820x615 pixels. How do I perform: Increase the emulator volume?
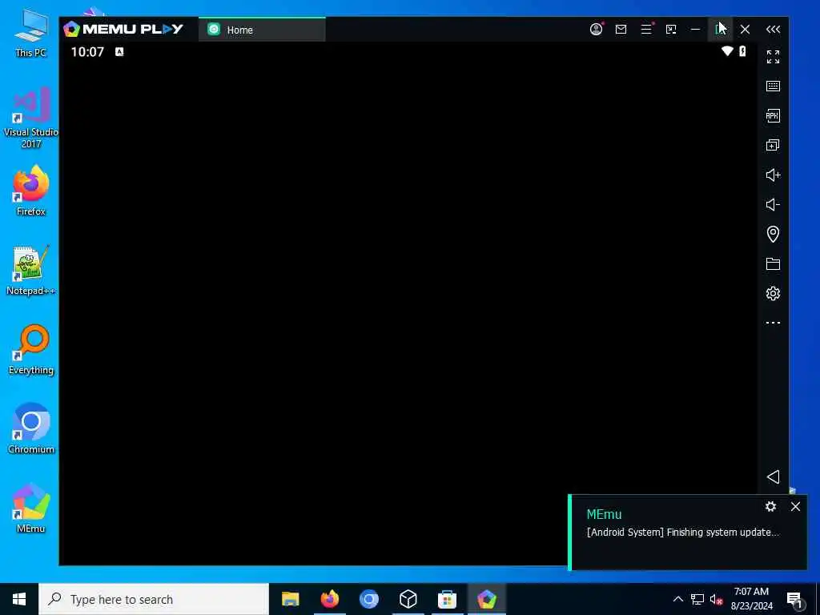click(773, 175)
